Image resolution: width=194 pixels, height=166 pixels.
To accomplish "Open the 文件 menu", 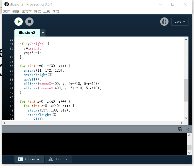I will (x=7, y=11).
